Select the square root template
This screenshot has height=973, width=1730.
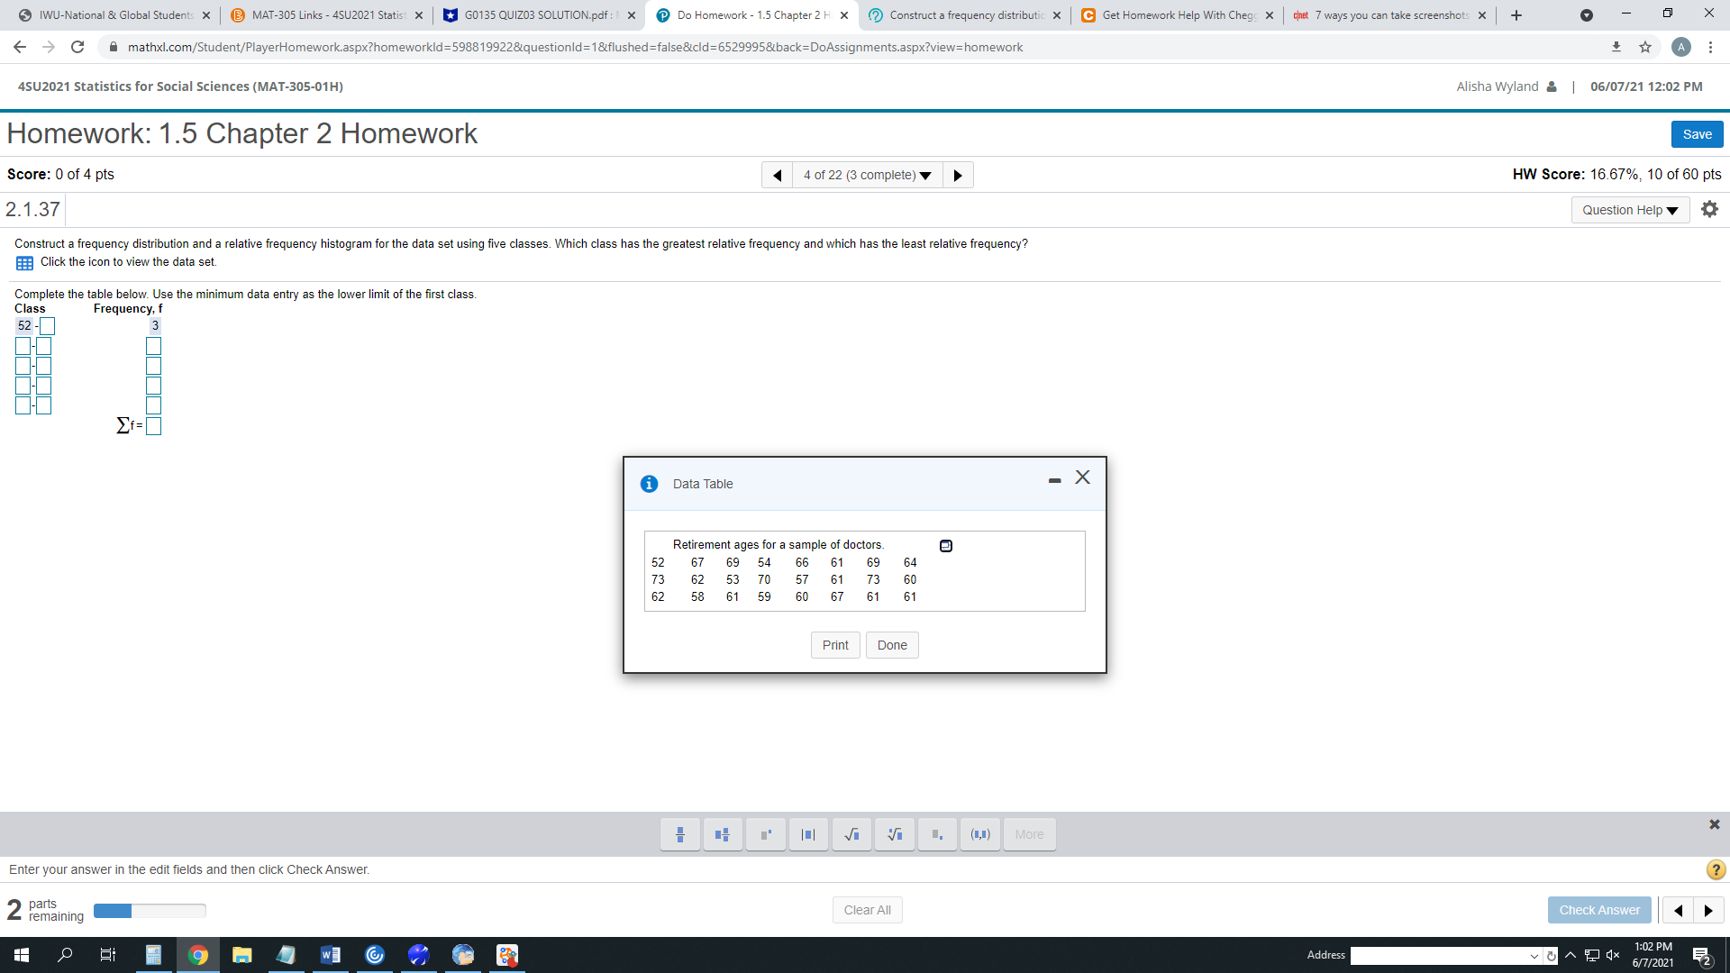[851, 834]
